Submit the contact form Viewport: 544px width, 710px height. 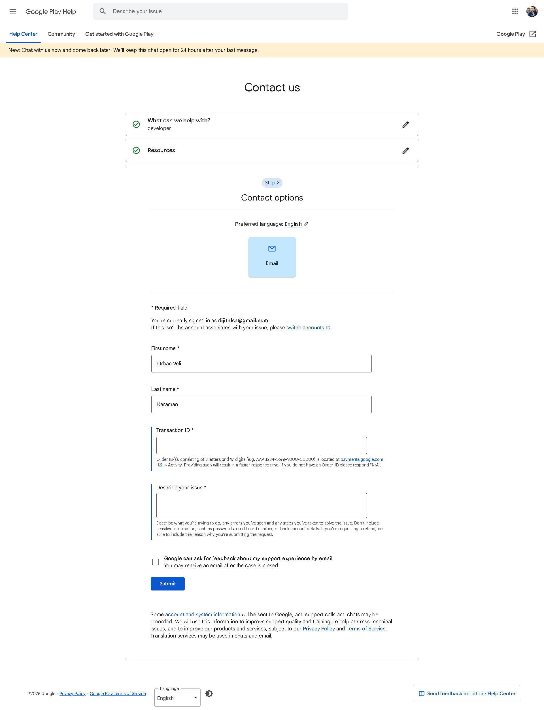click(x=167, y=583)
